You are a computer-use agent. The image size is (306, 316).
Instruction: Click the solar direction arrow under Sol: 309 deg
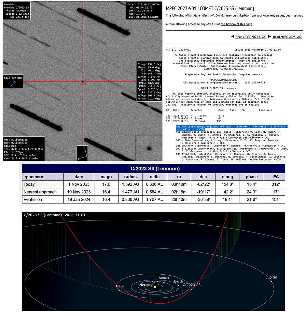[x=13, y=83]
